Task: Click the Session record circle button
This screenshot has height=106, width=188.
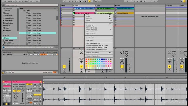Action: [x=96, y=1]
